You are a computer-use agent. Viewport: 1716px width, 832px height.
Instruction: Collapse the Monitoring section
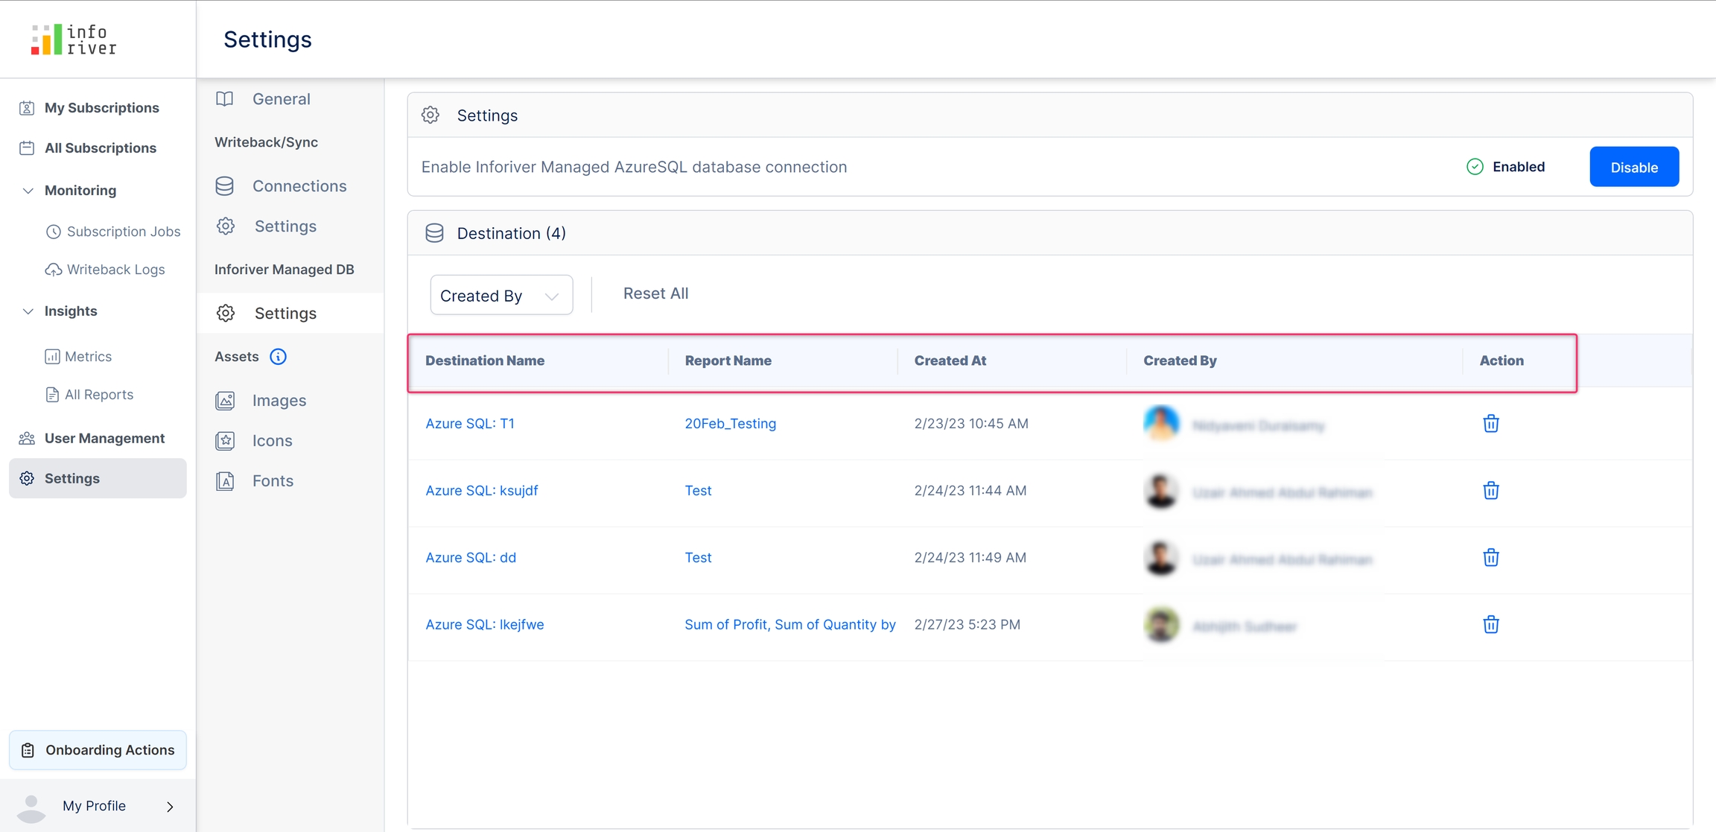pos(28,191)
